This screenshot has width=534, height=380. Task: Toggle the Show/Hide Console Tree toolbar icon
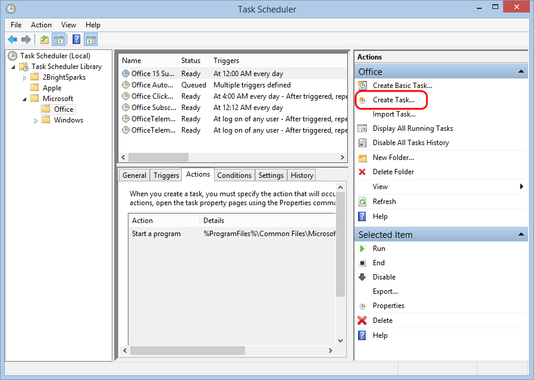tap(58, 40)
